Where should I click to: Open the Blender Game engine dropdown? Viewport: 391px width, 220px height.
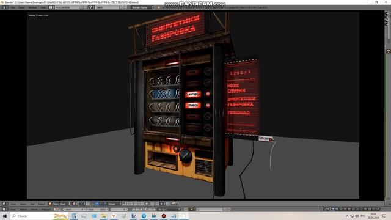click(142, 7)
